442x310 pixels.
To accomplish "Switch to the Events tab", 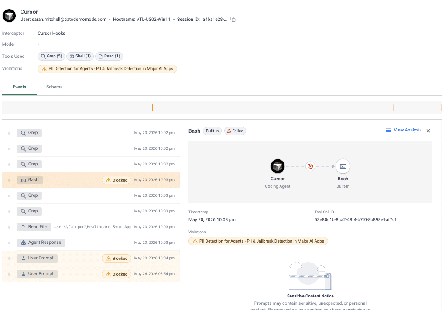I will [x=20, y=87].
